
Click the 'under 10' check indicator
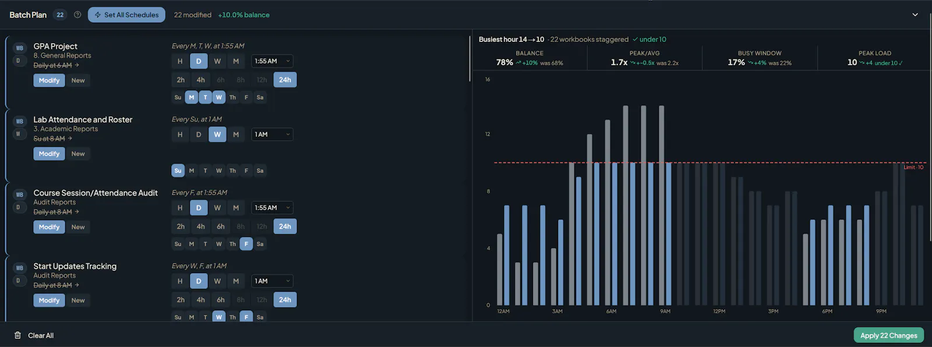[x=649, y=39]
